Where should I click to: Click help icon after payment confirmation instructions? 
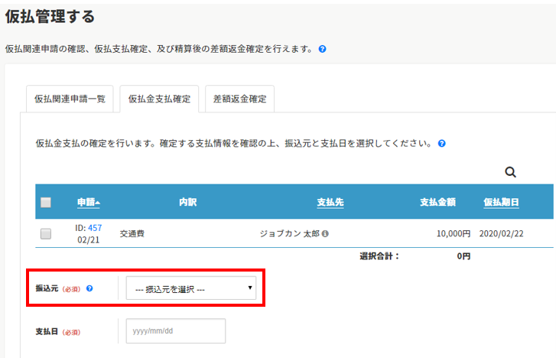[x=442, y=143]
